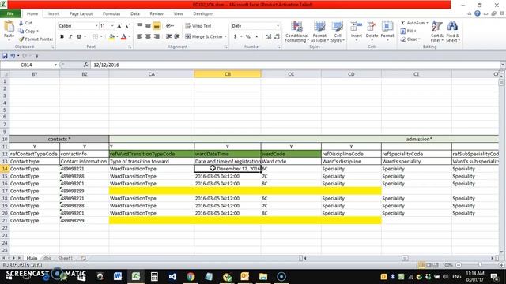Click in the formula bar
The image size is (506, 284).
click(295, 65)
